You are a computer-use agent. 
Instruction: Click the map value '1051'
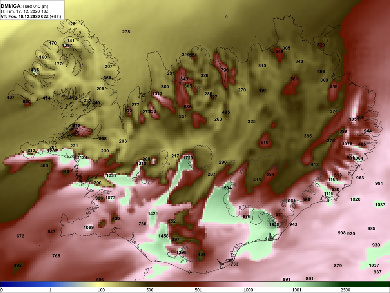click(x=354, y=119)
